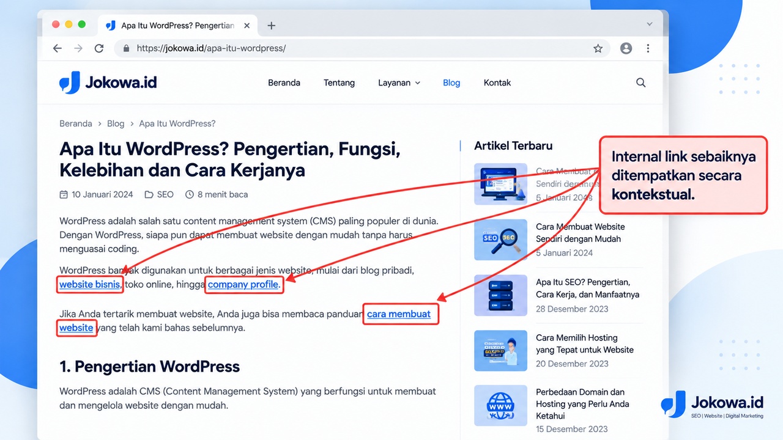Open the WWW globe thumbnail article
The image size is (783, 440).
(500, 405)
